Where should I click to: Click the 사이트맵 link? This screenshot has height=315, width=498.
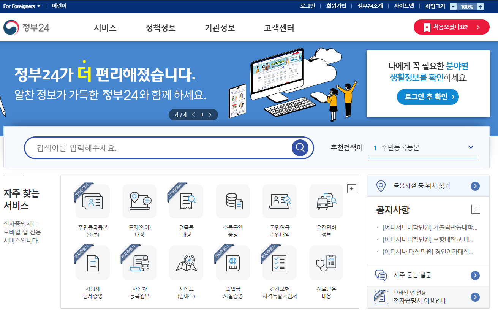coord(404,6)
